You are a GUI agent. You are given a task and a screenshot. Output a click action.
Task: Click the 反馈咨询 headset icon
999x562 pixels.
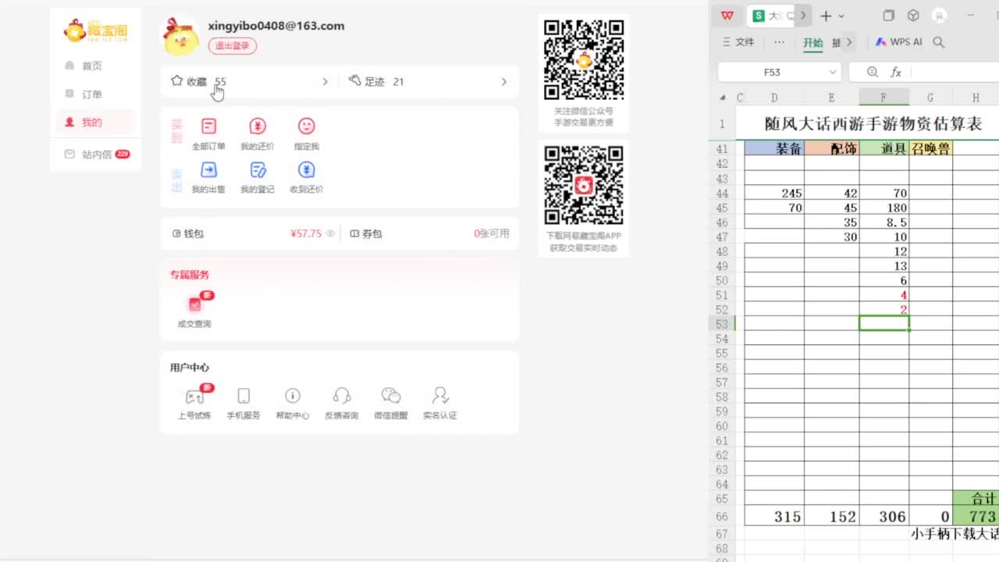[x=341, y=397]
